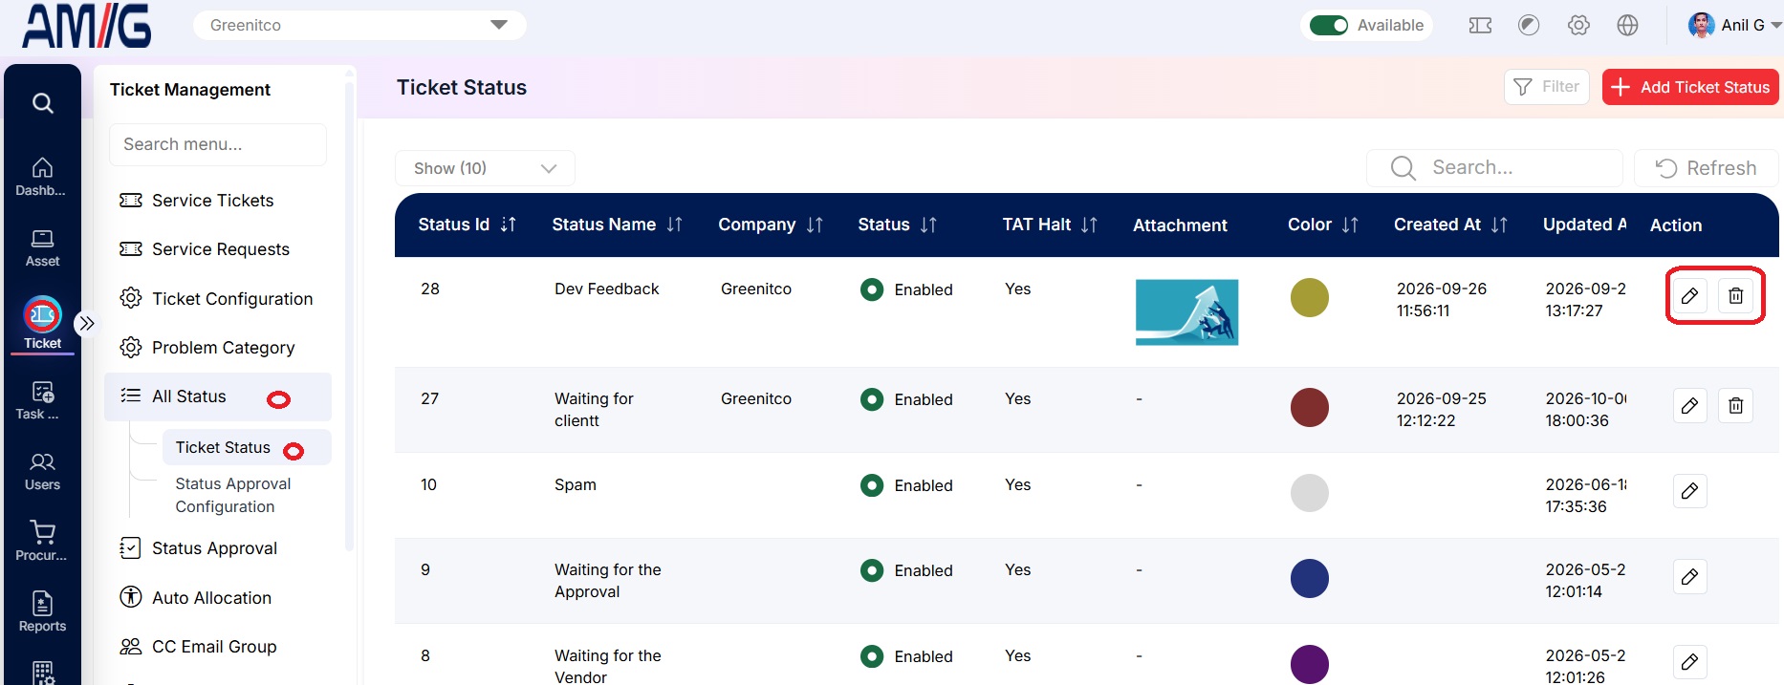This screenshot has height=685, width=1784.
Task: Click the Add Ticket Status button
Action: click(x=1690, y=87)
